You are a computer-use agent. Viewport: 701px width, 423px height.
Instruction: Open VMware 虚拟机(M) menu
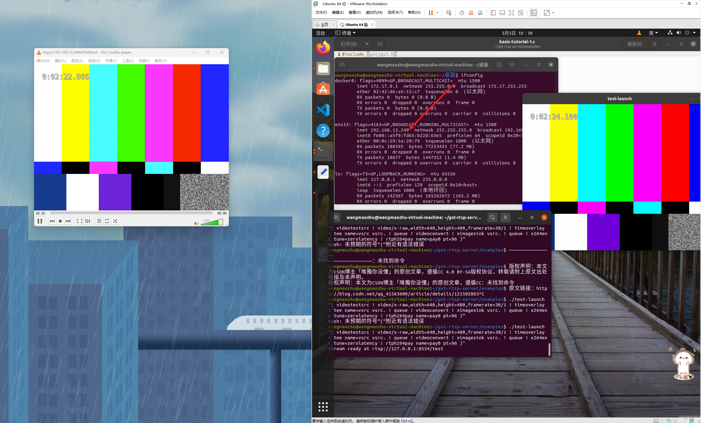point(374,12)
